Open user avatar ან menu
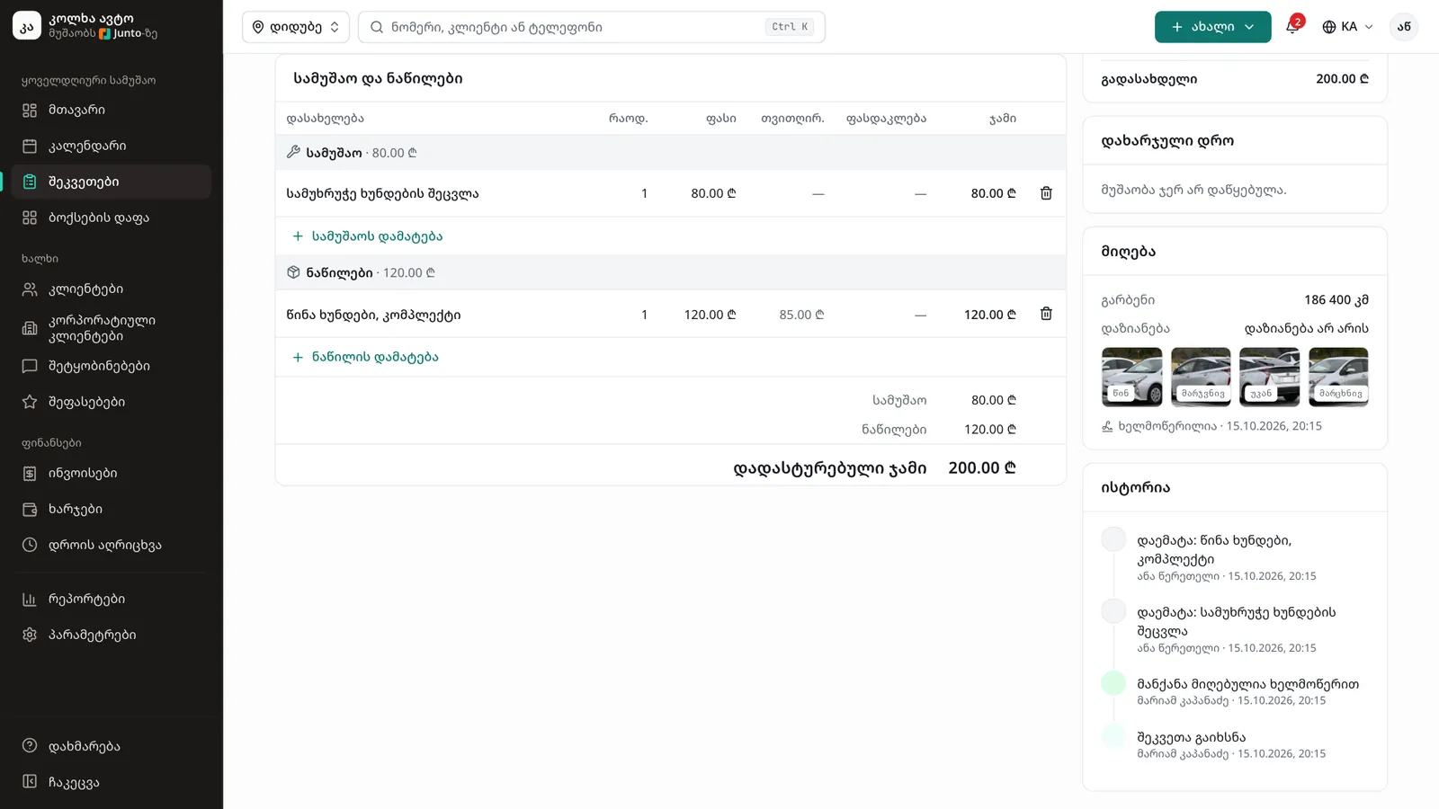The height and width of the screenshot is (809, 1439). 1404,27
